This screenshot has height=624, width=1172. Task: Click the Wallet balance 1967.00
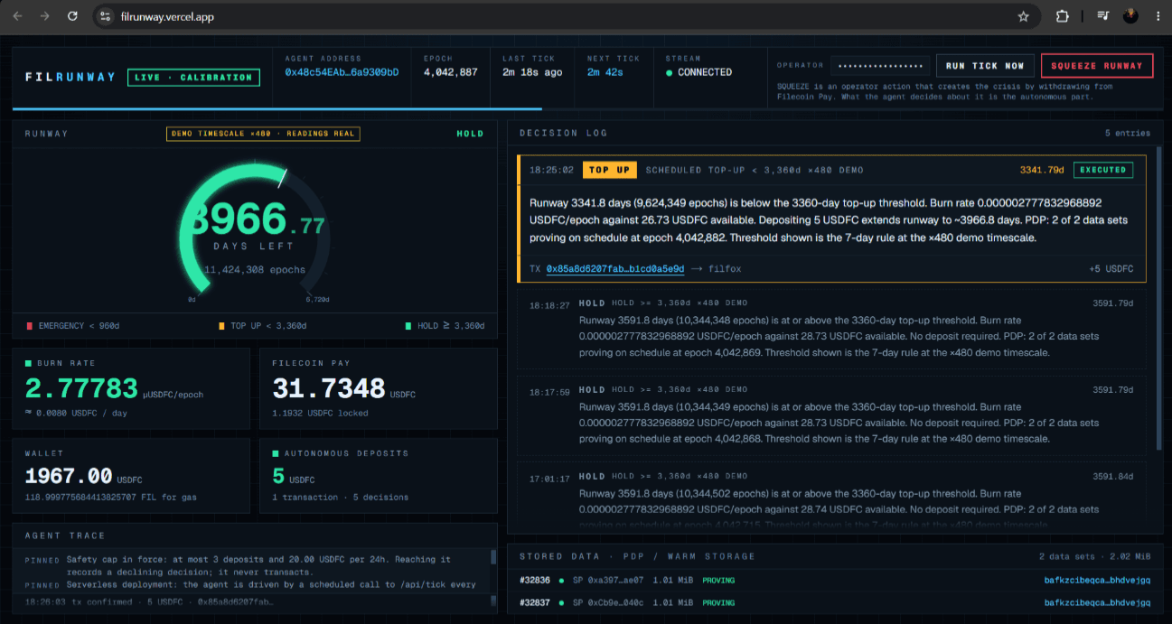[x=69, y=475]
